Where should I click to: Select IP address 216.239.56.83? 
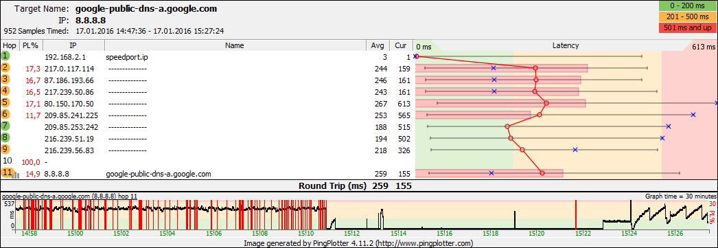(69, 150)
